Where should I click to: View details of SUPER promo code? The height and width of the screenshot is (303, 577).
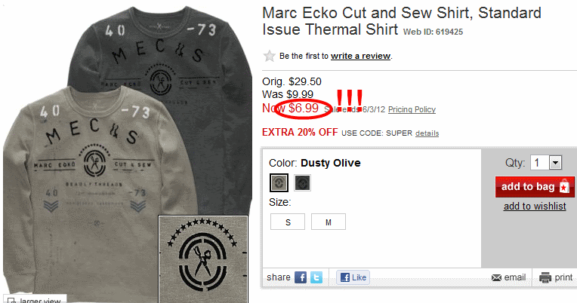pyautogui.click(x=427, y=133)
